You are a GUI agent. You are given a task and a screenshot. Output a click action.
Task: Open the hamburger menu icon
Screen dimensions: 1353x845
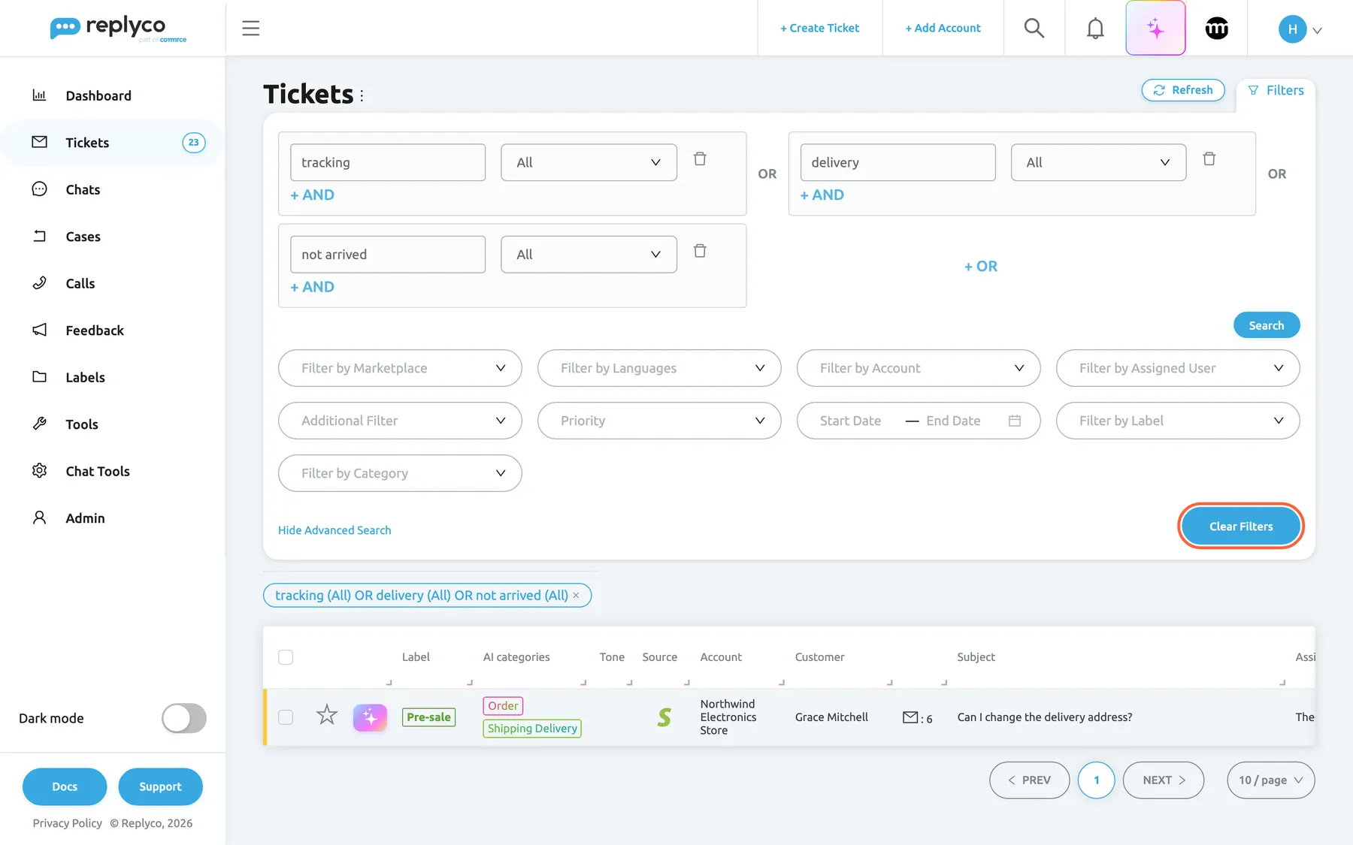click(250, 29)
